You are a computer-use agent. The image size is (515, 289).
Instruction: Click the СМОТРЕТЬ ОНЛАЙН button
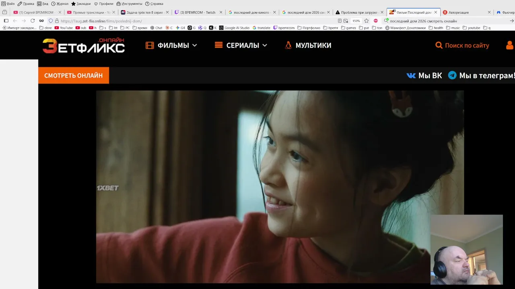tap(74, 75)
